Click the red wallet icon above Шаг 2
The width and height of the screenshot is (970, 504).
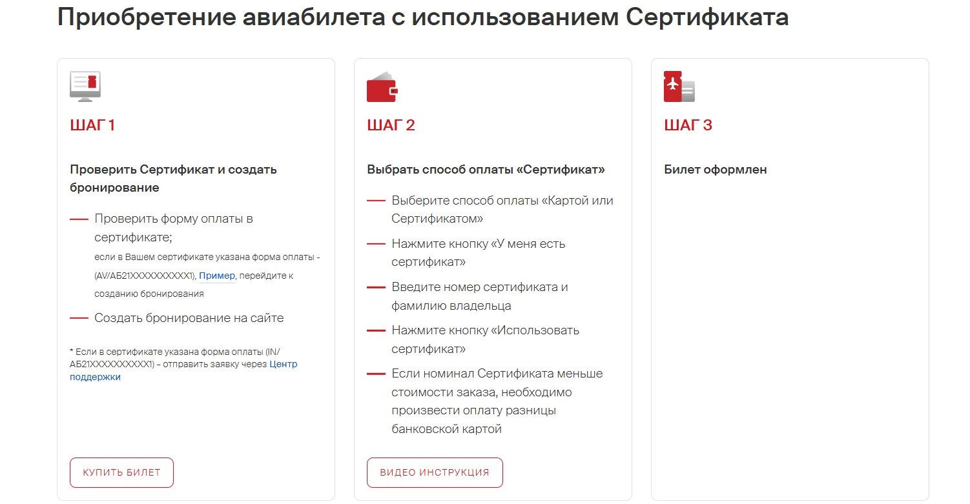[382, 86]
